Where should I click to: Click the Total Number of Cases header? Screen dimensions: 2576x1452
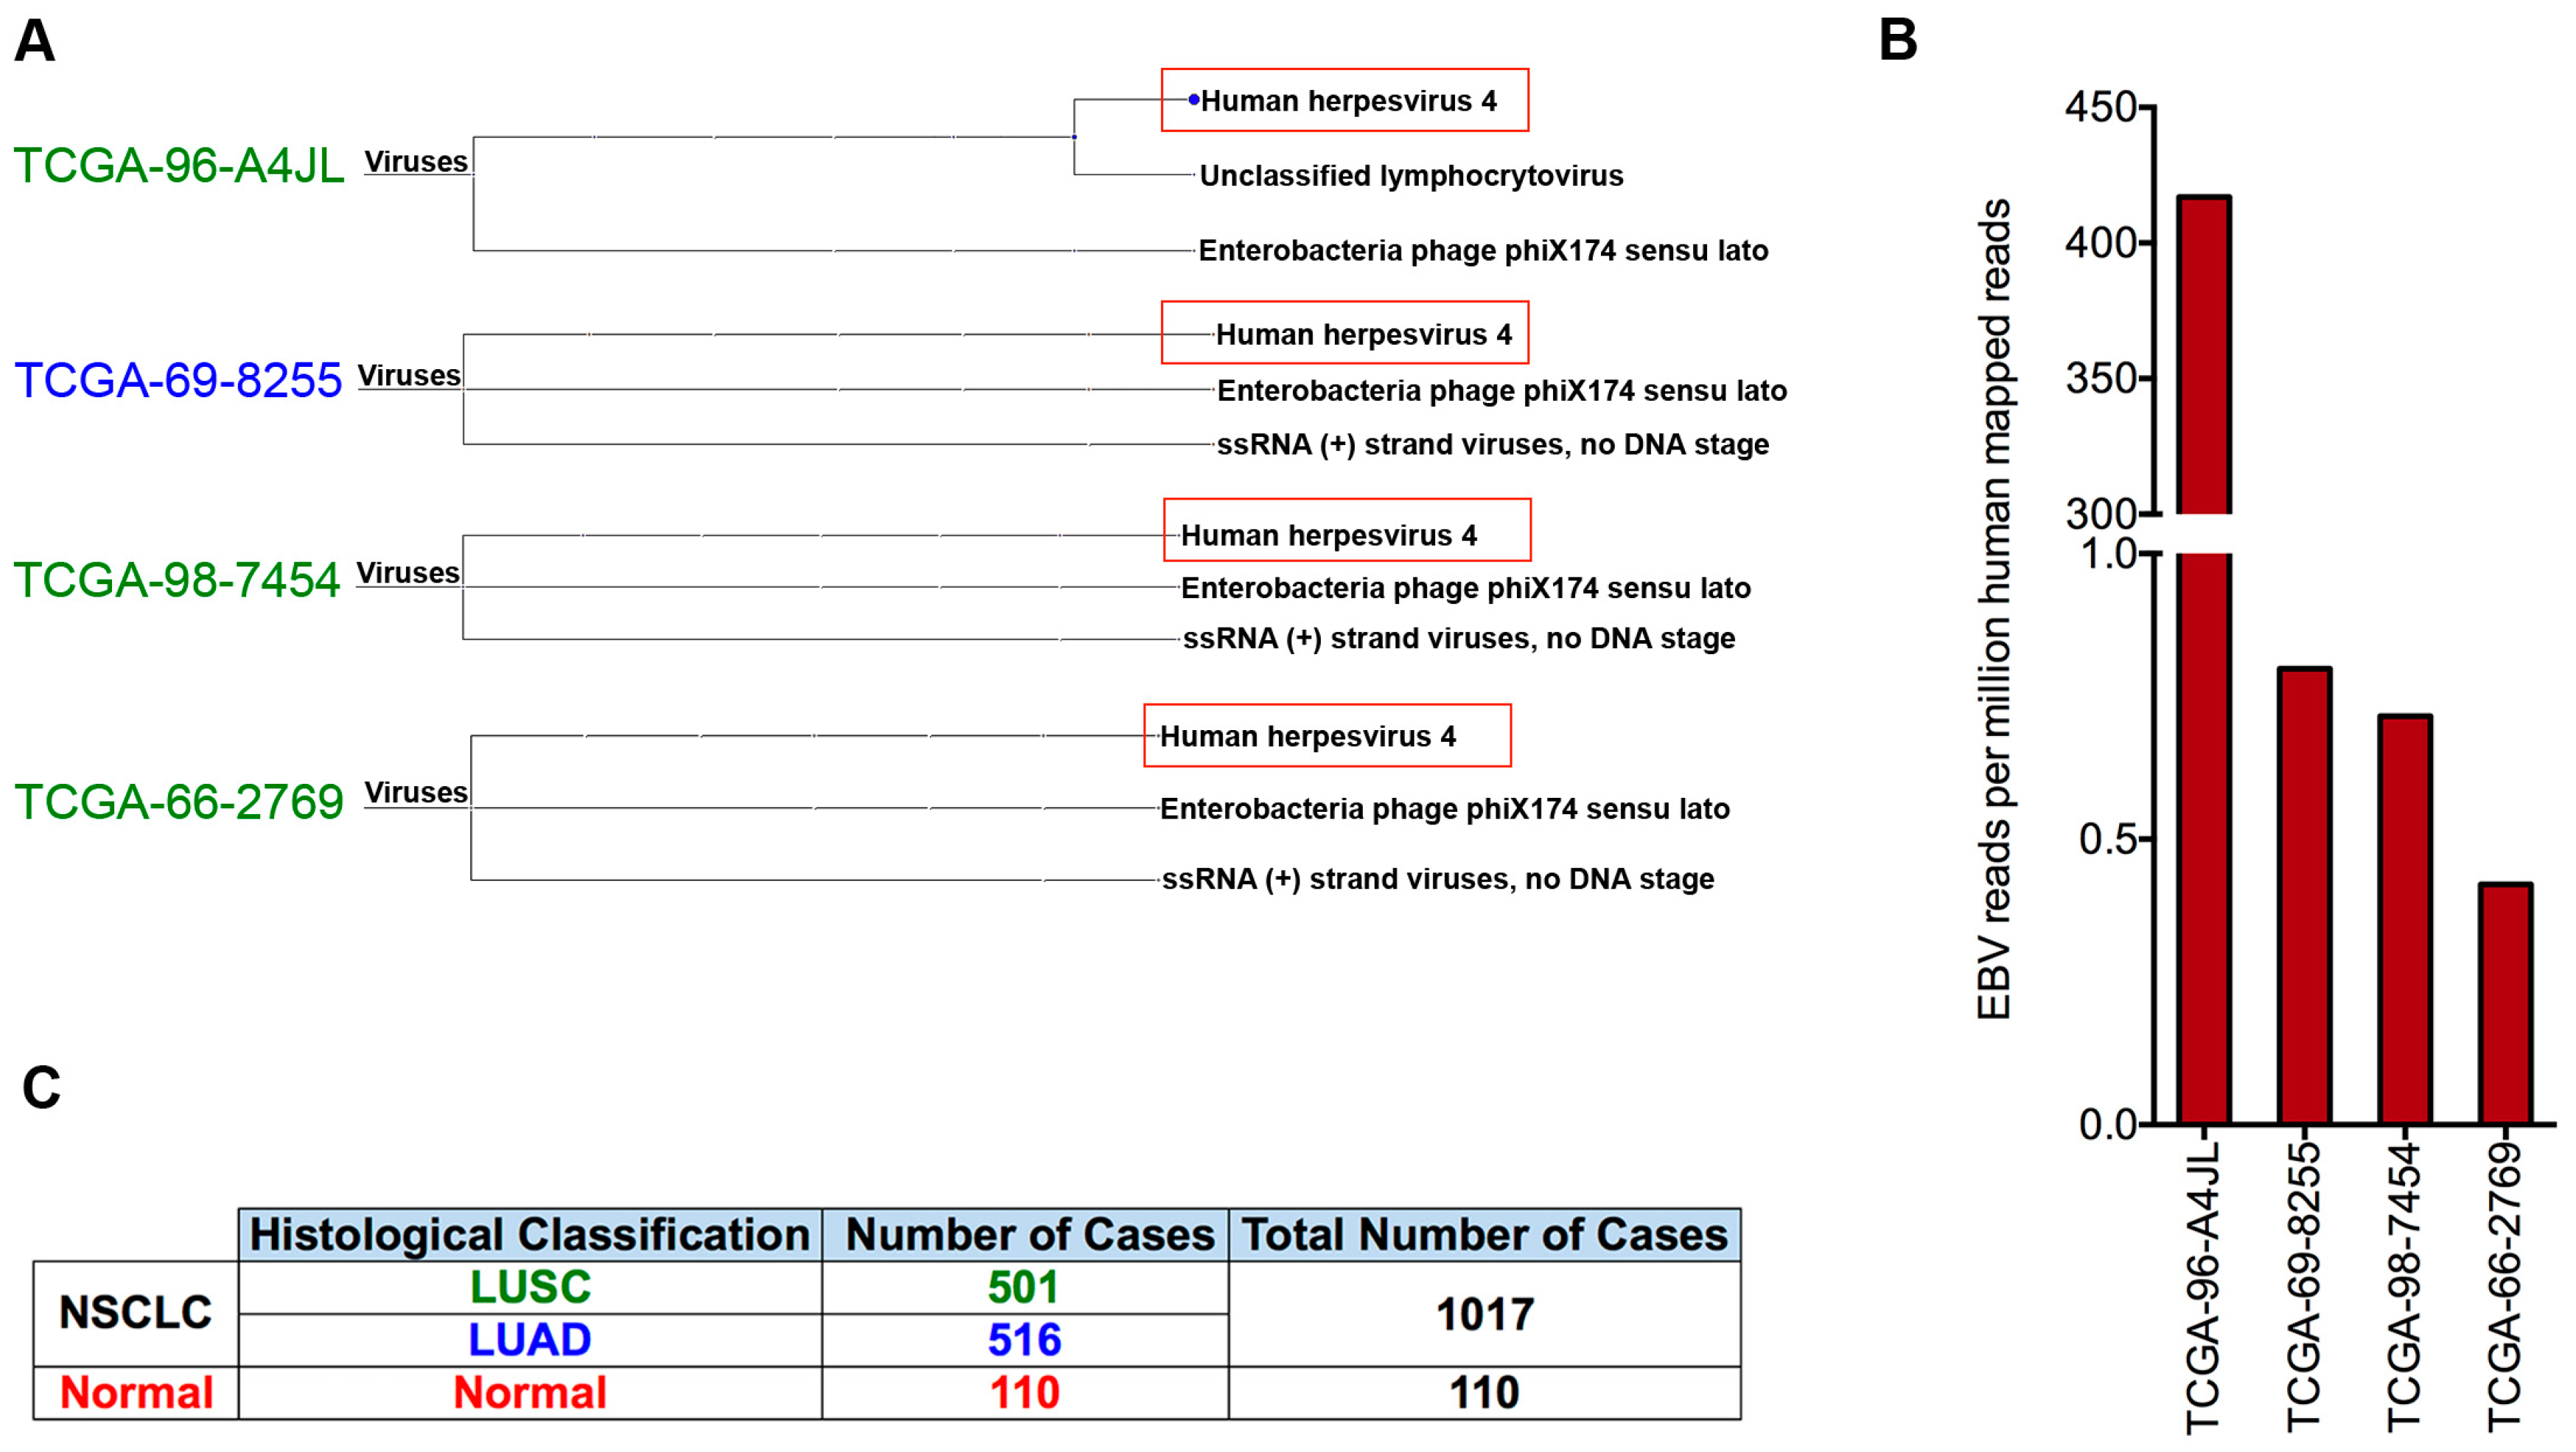click(1484, 1235)
